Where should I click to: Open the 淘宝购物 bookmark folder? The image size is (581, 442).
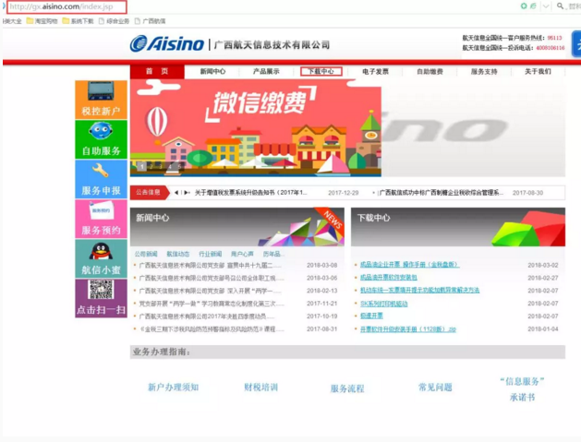(42, 21)
